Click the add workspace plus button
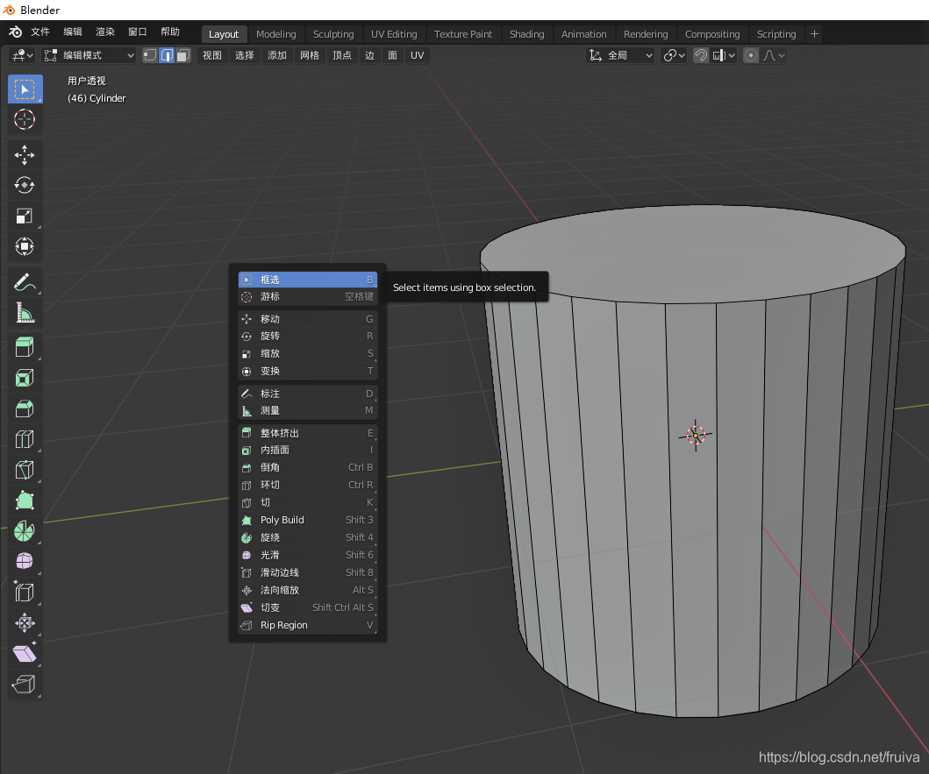The width and height of the screenshot is (929, 774). click(814, 34)
